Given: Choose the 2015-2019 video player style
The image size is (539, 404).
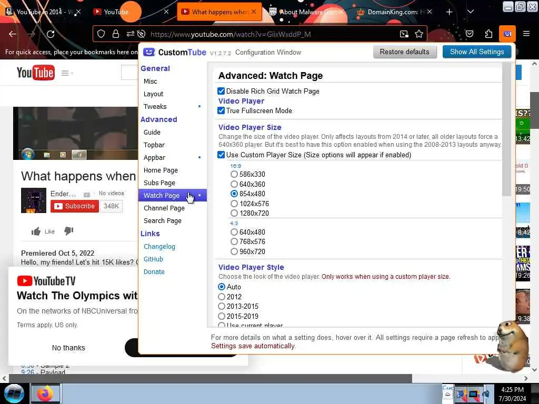Looking at the screenshot, I should pos(222,316).
